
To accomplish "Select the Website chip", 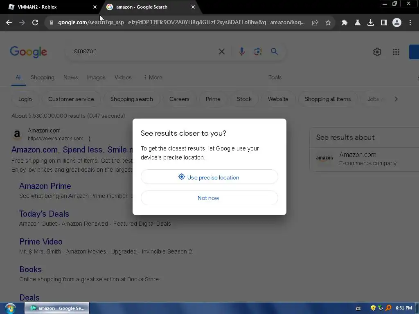I will [278, 99].
